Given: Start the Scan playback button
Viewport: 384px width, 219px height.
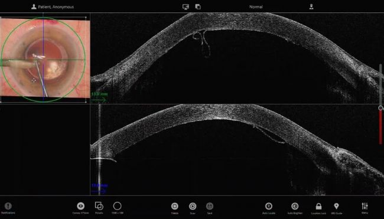Looking at the screenshot, I should [193, 206].
